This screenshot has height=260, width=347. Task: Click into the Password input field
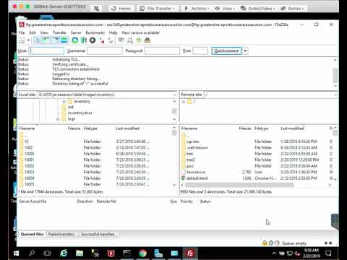click(162, 51)
